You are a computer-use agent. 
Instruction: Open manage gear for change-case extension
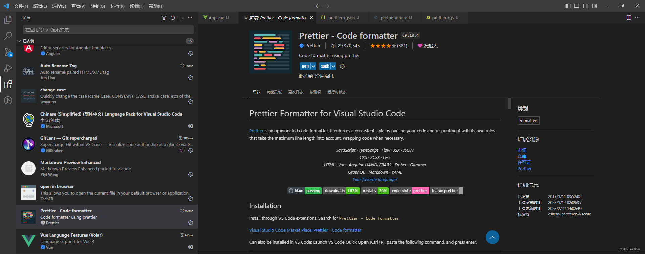point(191,102)
